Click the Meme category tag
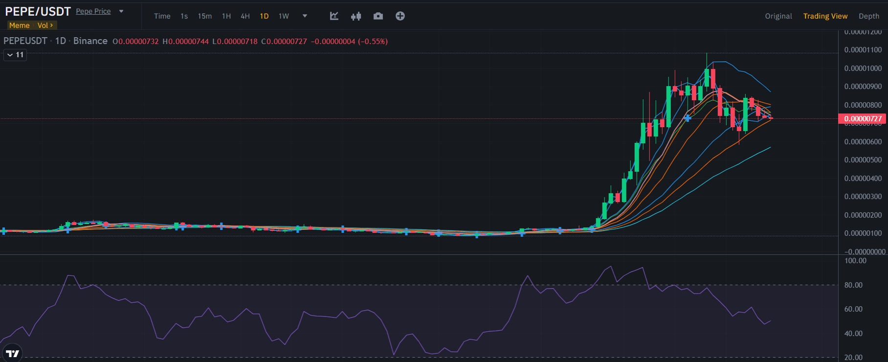888x362 pixels. [x=20, y=25]
